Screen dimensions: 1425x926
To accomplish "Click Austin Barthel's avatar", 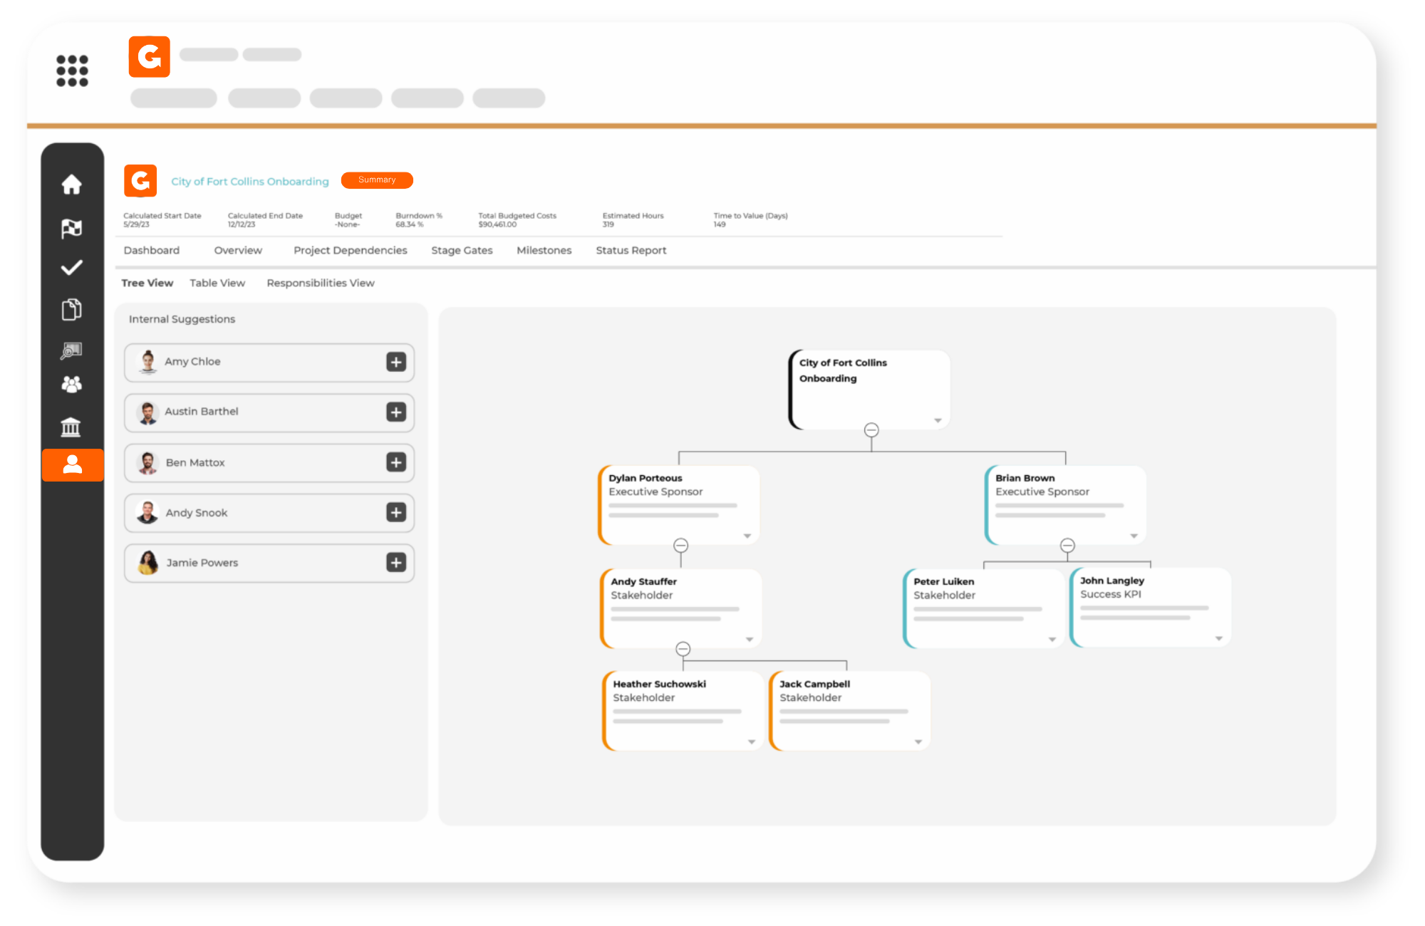I will [147, 412].
